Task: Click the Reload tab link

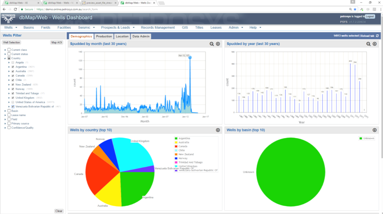Action: point(367,36)
